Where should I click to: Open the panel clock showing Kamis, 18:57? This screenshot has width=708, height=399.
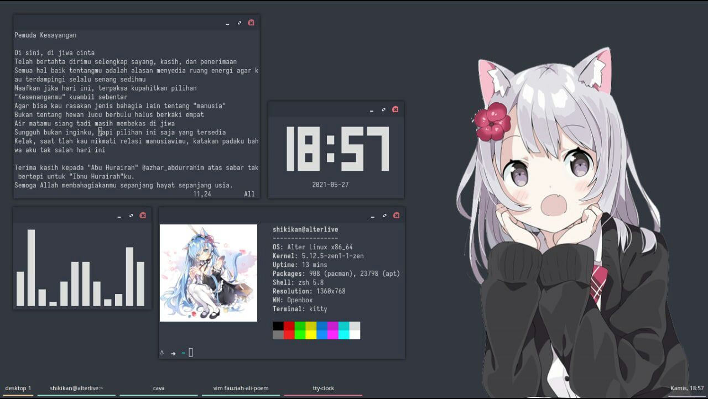(687, 389)
